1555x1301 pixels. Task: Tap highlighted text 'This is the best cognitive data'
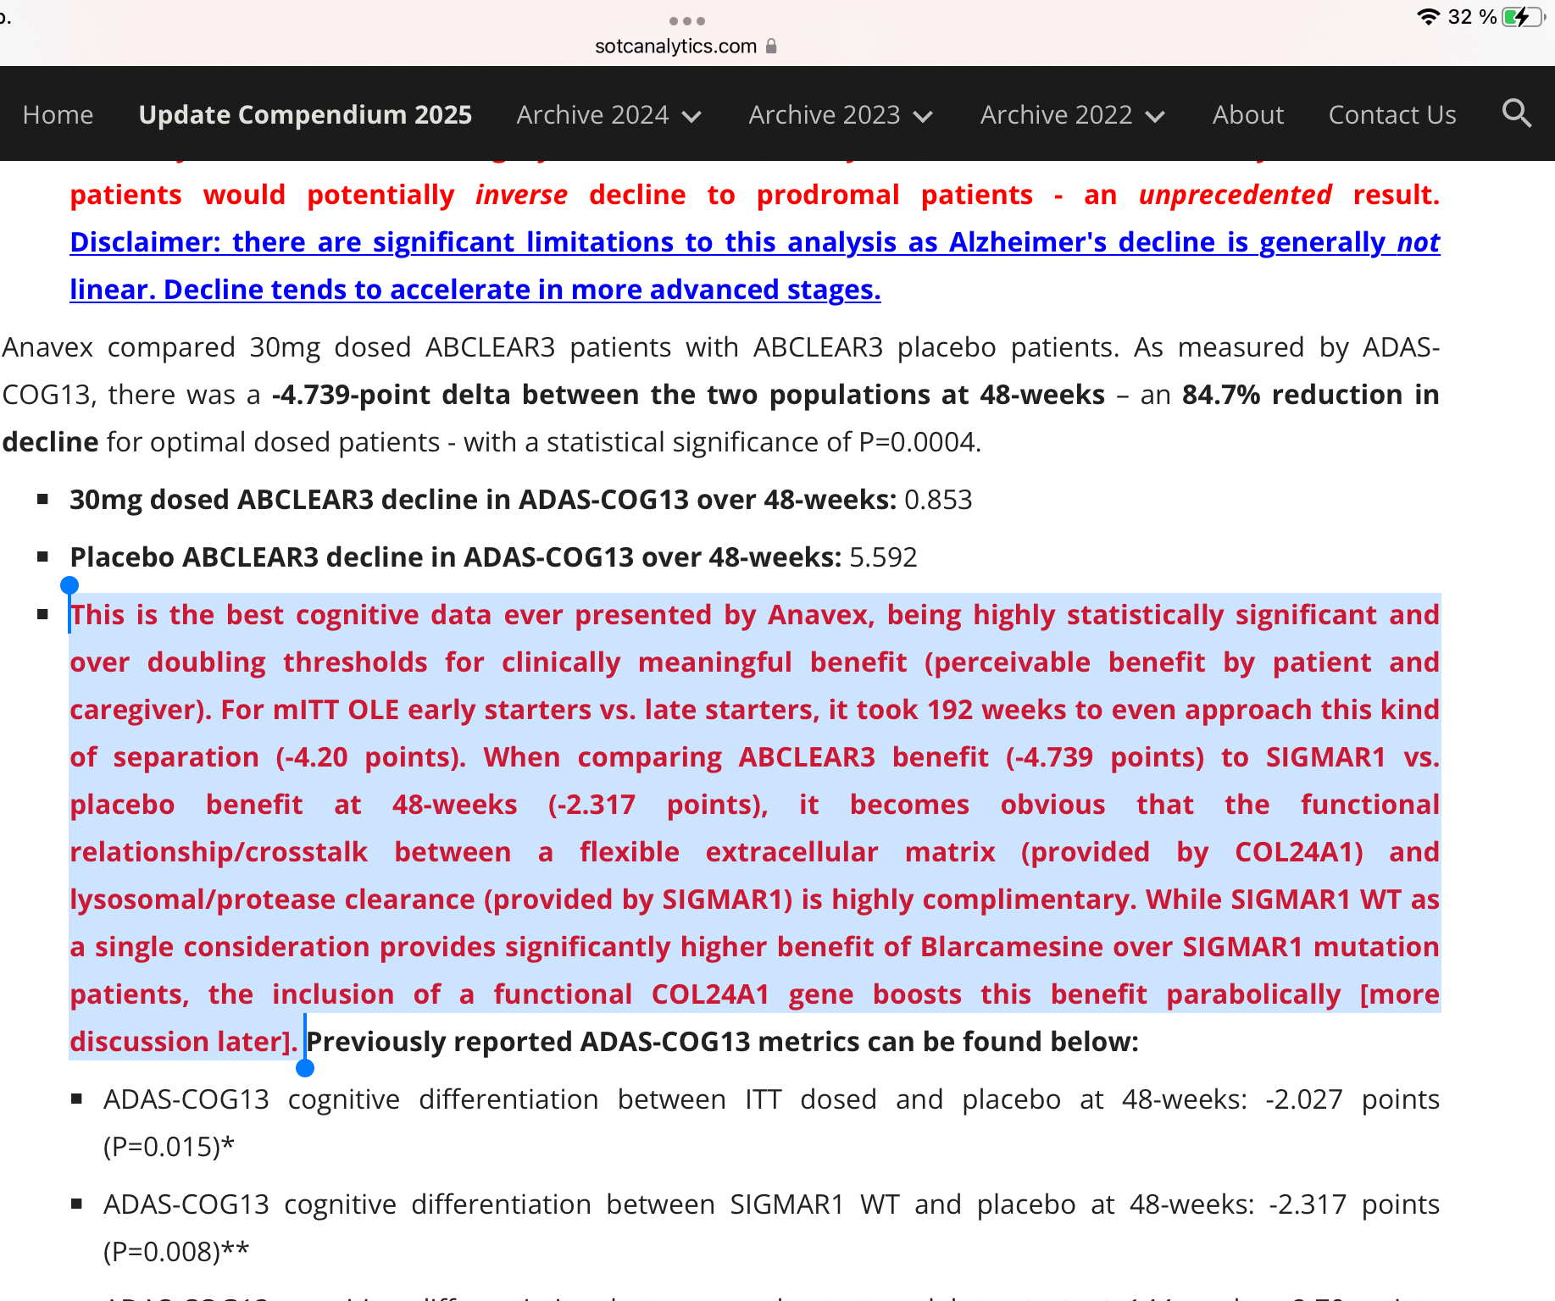click(280, 615)
